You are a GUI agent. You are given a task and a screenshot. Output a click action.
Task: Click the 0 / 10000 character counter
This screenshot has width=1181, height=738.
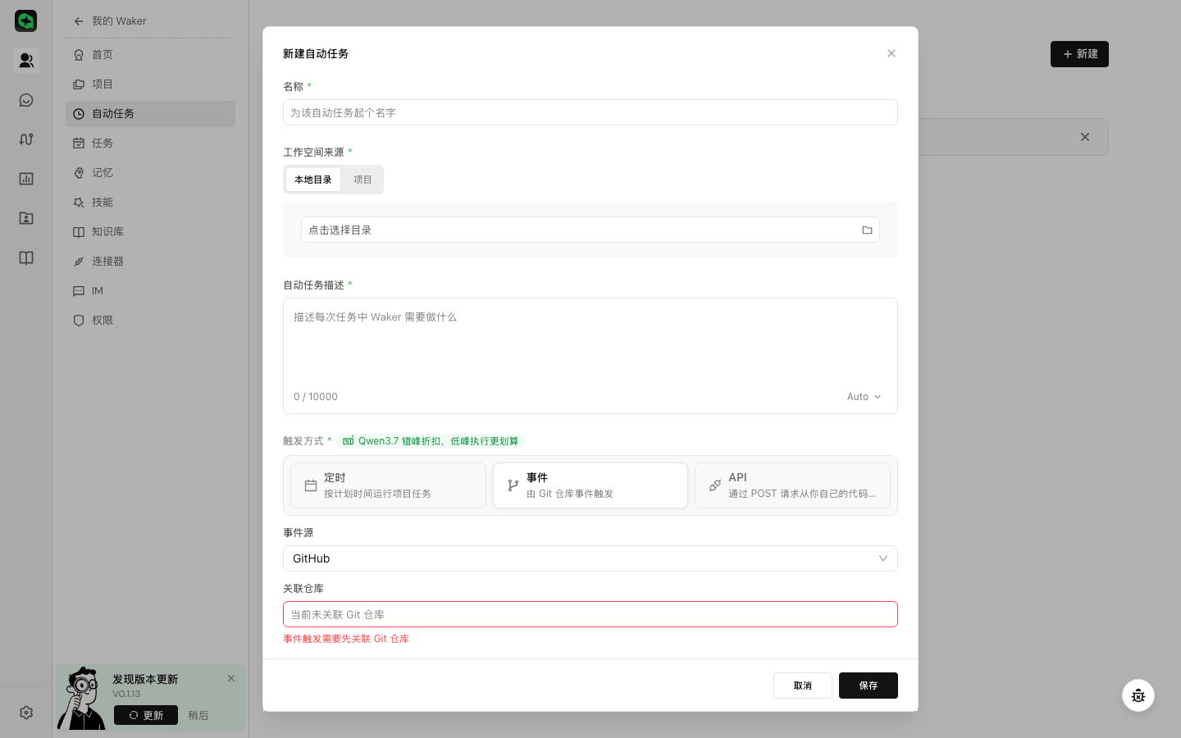pos(316,397)
